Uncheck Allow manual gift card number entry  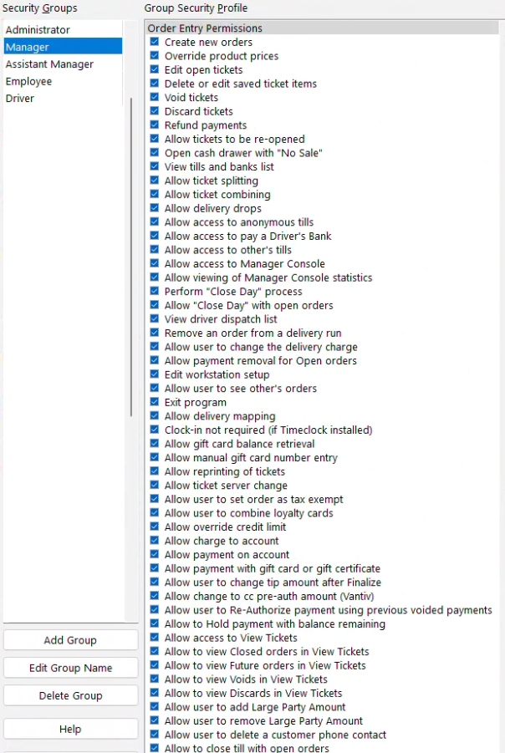[154, 457]
